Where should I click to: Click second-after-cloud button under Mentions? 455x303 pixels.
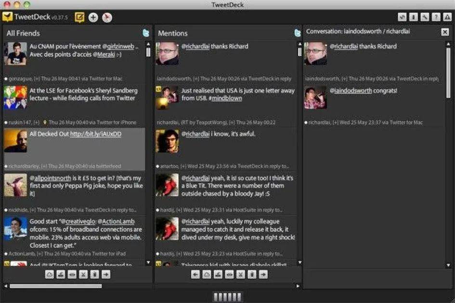[218, 274]
